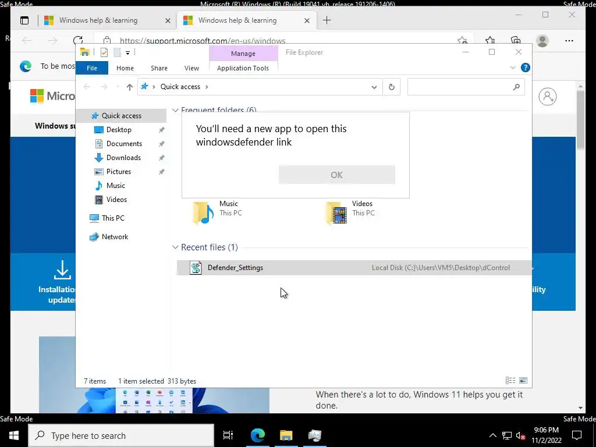Image resolution: width=596 pixels, height=447 pixels.
Task: Unpin Desktop using its pin icon
Action: click(162, 130)
